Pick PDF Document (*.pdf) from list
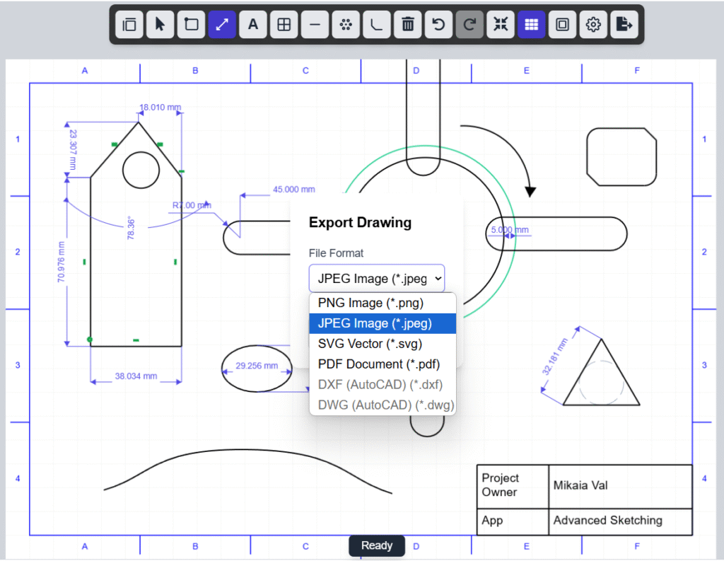The image size is (724, 561). click(379, 364)
